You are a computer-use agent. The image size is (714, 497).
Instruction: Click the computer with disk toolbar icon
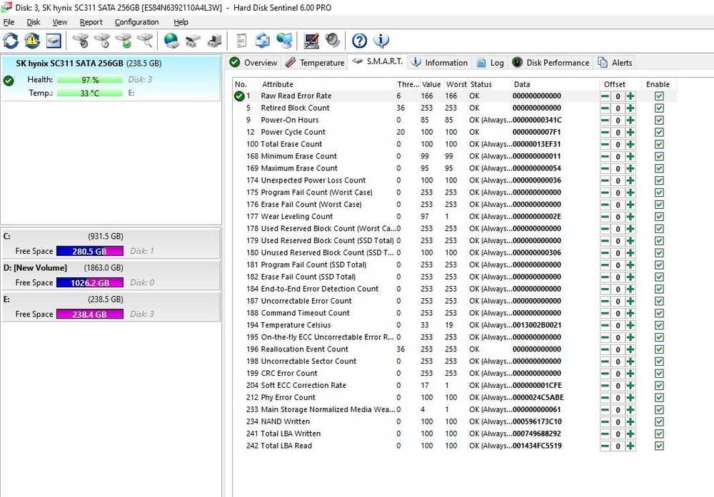point(214,41)
